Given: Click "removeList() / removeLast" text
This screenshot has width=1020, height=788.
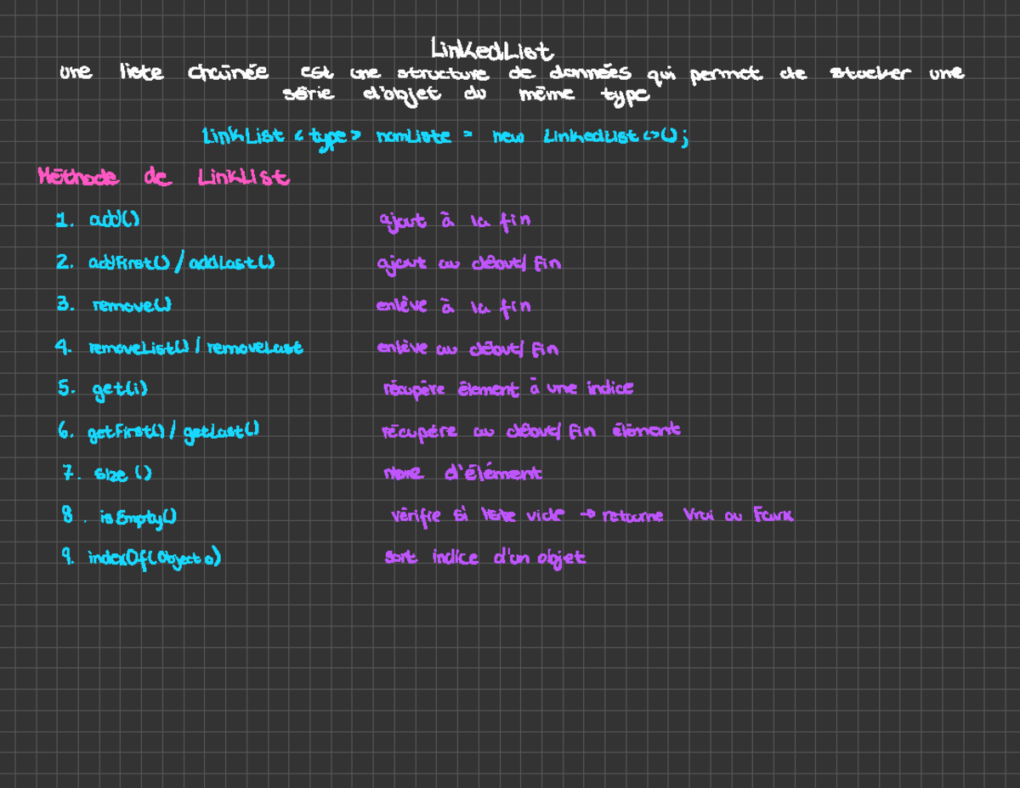Looking at the screenshot, I should (x=195, y=347).
